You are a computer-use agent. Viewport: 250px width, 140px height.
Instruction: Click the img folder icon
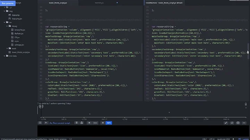[x=7, y=11]
